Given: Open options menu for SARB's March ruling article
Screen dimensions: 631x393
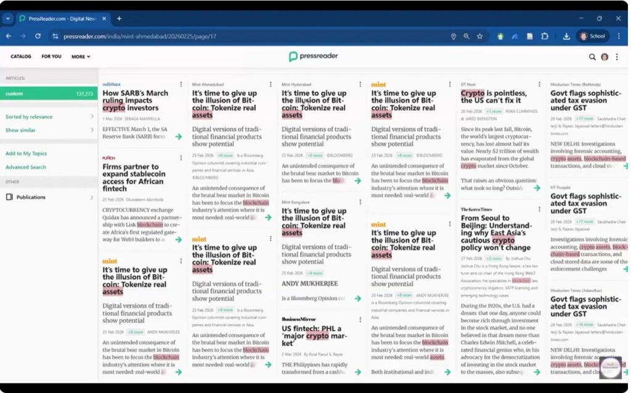Looking at the screenshot, I should coord(181,84).
